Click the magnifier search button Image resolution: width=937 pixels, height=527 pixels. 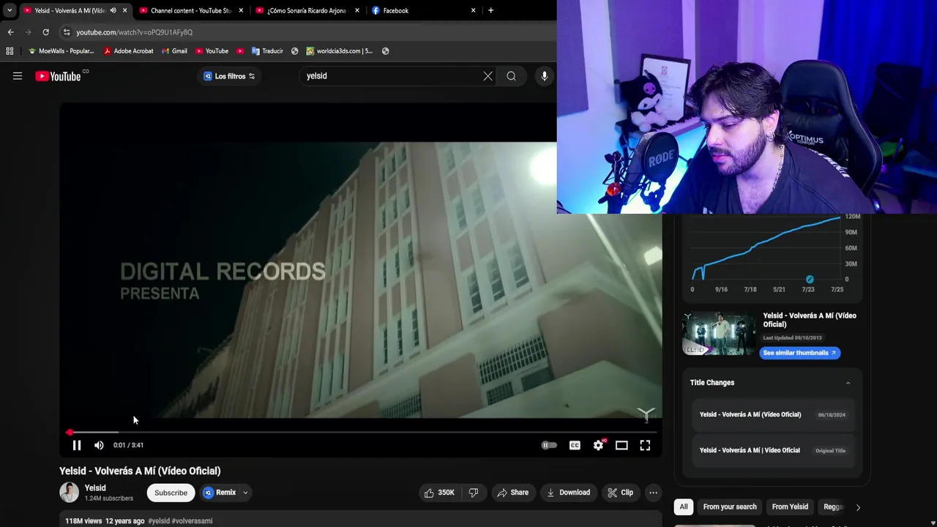click(511, 76)
